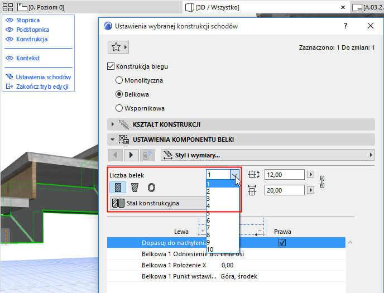Open the arrow popup next to 12,00
Screen dimensions: 384x293
[310, 175]
